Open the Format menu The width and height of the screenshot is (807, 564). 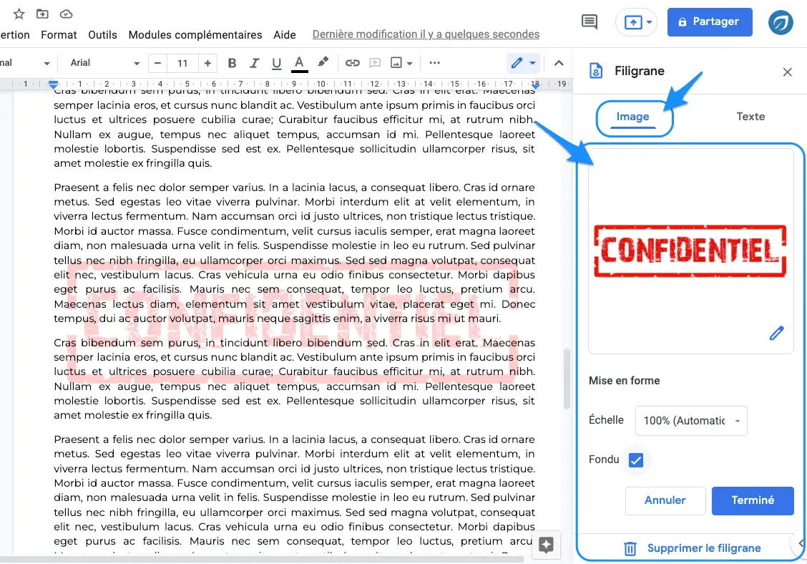(x=59, y=35)
